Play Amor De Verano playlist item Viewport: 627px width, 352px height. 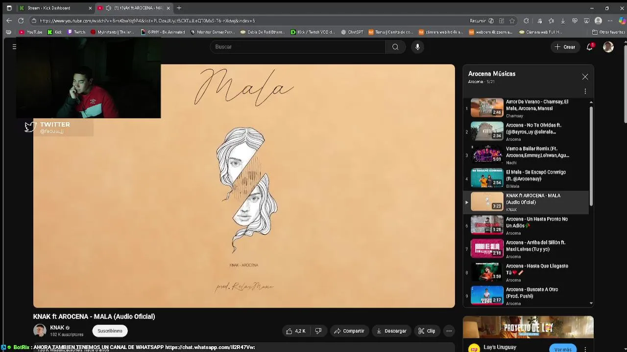[526, 109]
